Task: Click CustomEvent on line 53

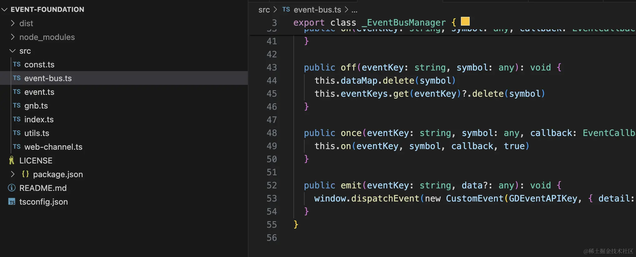Action: (475, 198)
